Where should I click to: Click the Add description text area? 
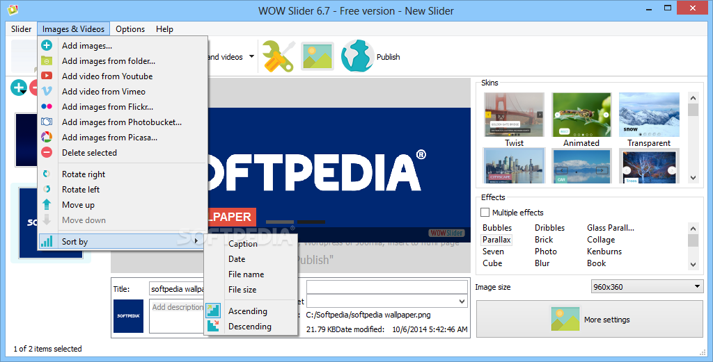[x=178, y=315]
